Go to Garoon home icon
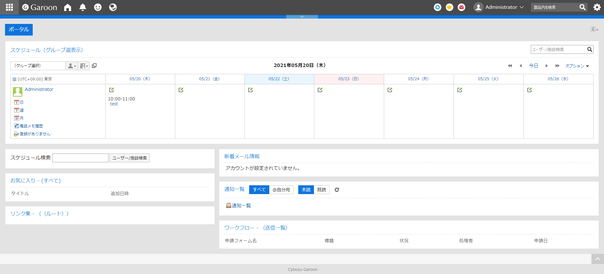This screenshot has height=274, width=604. tap(68, 7)
